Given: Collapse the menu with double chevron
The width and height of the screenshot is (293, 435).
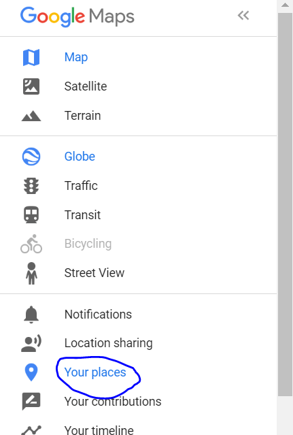Looking at the screenshot, I should [x=243, y=16].
